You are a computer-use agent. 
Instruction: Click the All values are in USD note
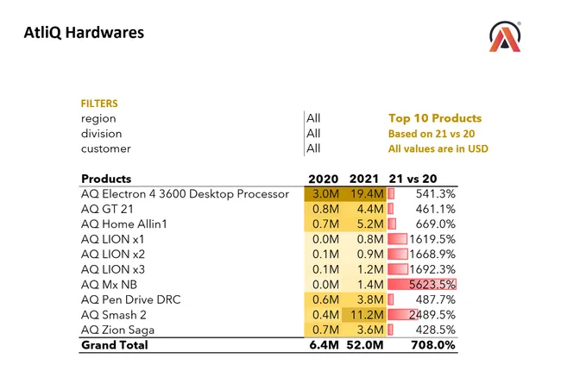click(x=438, y=148)
